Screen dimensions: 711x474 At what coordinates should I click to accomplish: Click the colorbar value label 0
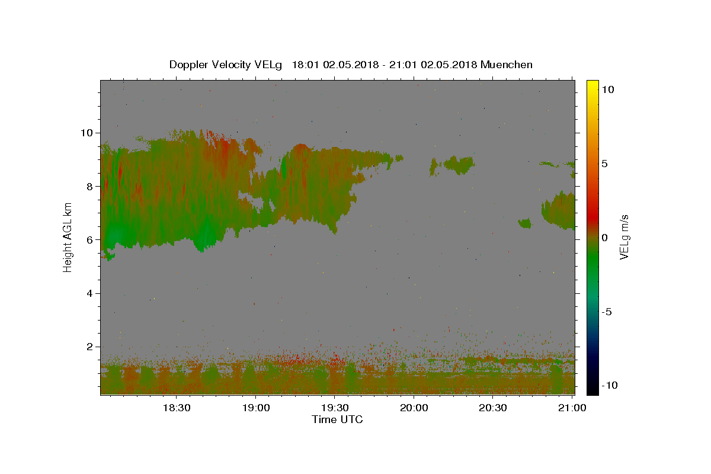pyautogui.click(x=604, y=238)
